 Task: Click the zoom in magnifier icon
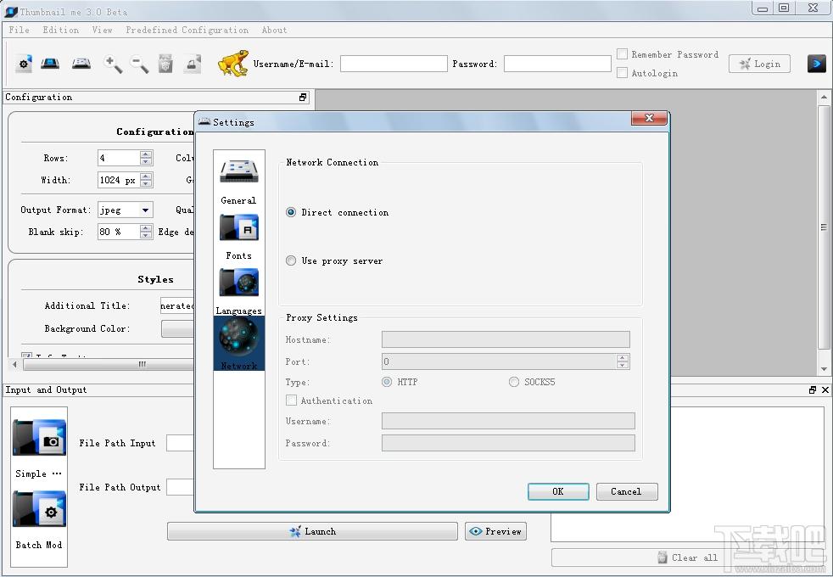[113, 64]
